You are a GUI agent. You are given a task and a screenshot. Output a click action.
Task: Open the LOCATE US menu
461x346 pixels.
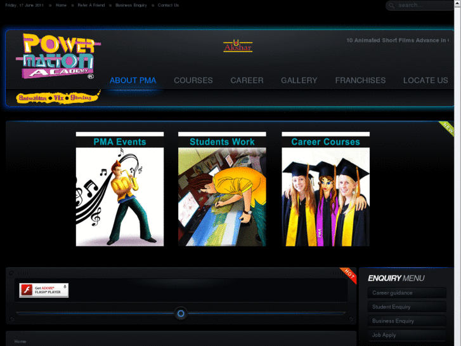(x=425, y=81)
